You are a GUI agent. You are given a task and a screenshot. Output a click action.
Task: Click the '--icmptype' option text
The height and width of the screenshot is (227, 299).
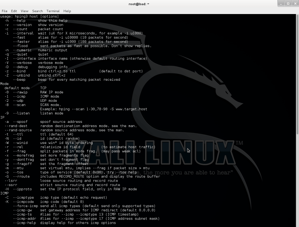[x=23, y=197]
